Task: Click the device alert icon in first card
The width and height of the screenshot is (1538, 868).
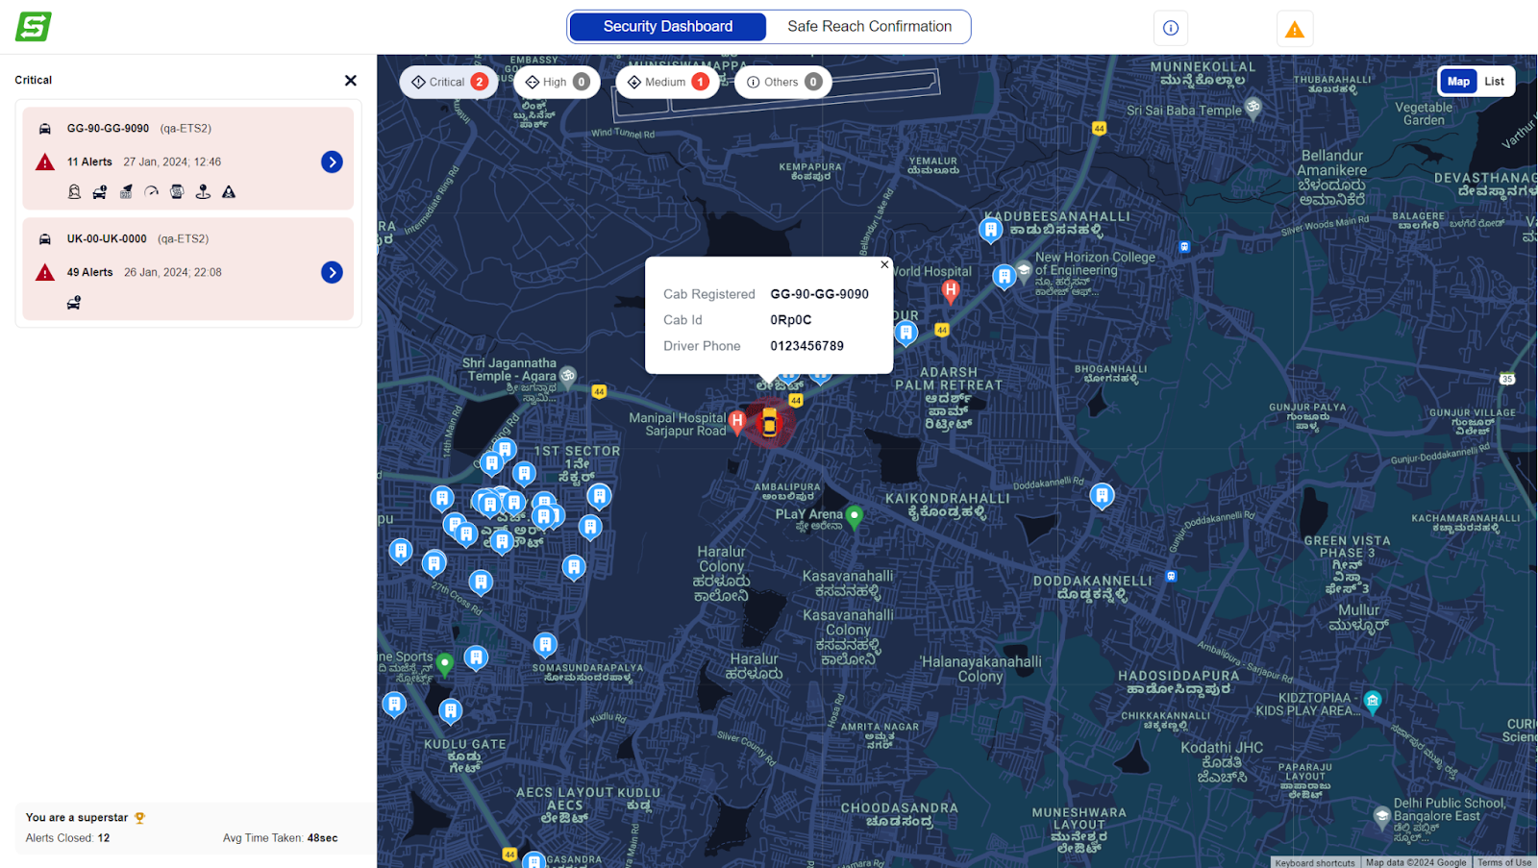Action: pyautogui.click(x=177, y=192)
